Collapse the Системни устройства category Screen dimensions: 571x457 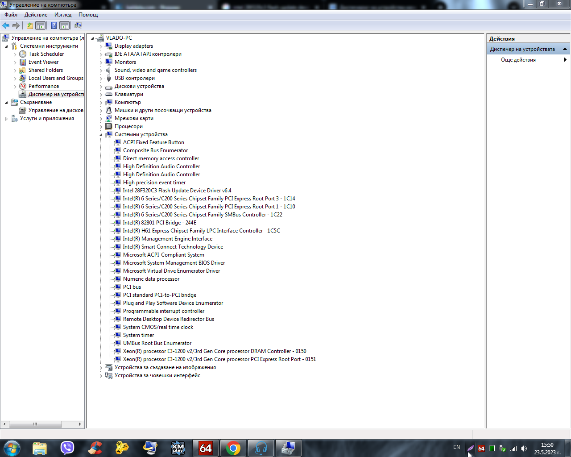click(101, 135)
